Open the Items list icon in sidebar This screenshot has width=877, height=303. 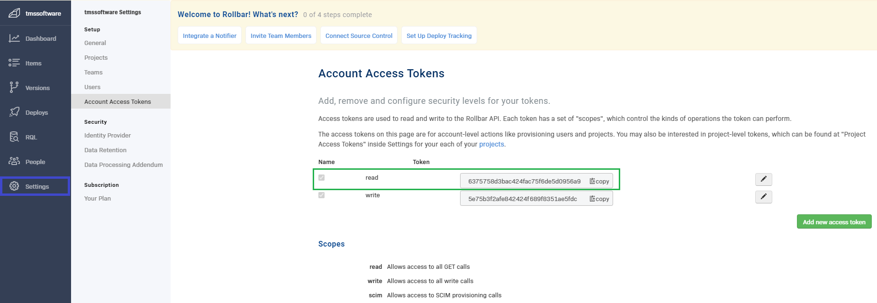pyautogui.click(x=14, y=63)
